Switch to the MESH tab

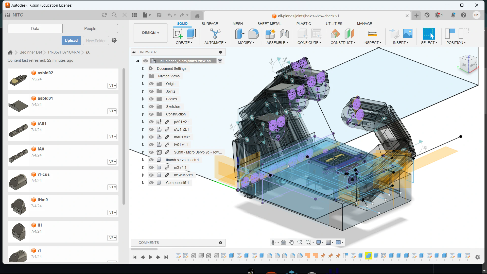[238, 24]
